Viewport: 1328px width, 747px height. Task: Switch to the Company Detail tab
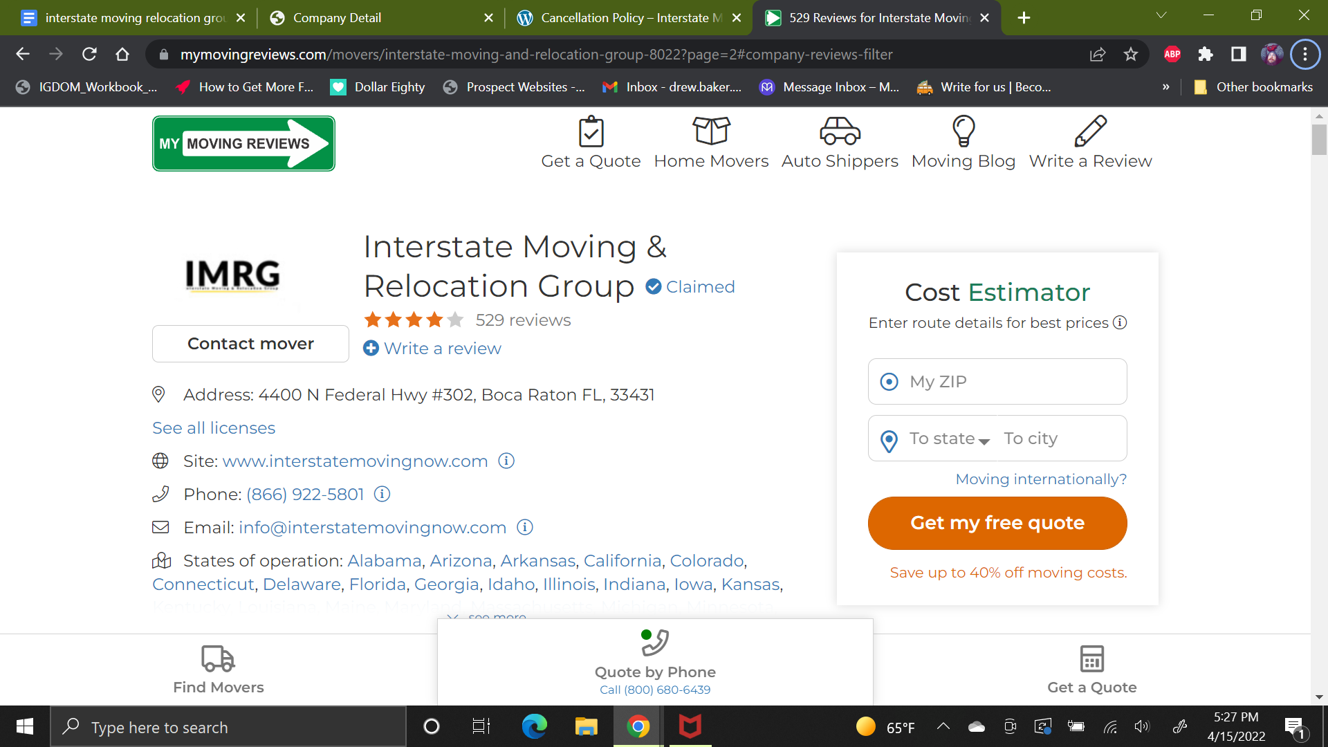point(380,18)
